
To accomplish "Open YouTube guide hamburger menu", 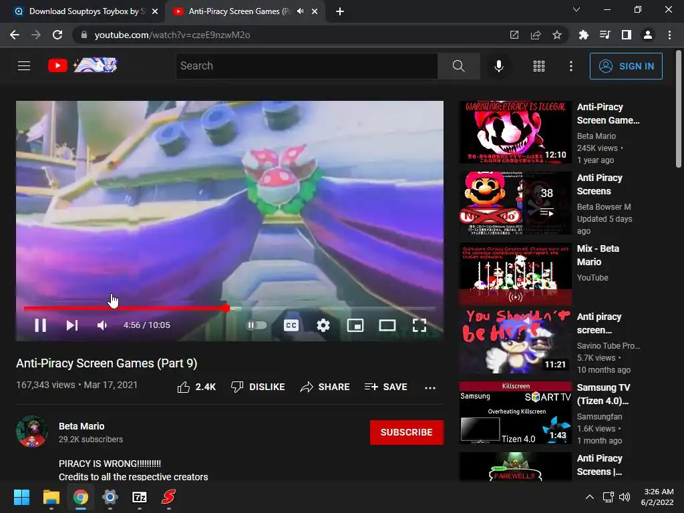I will pyautogui.click(x=24, y=66).
